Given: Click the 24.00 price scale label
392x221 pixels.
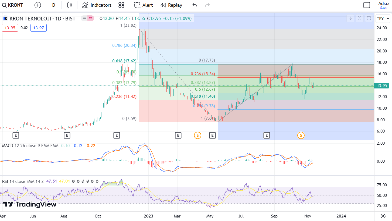Looking at the screenshot, I should pos(382,28).
